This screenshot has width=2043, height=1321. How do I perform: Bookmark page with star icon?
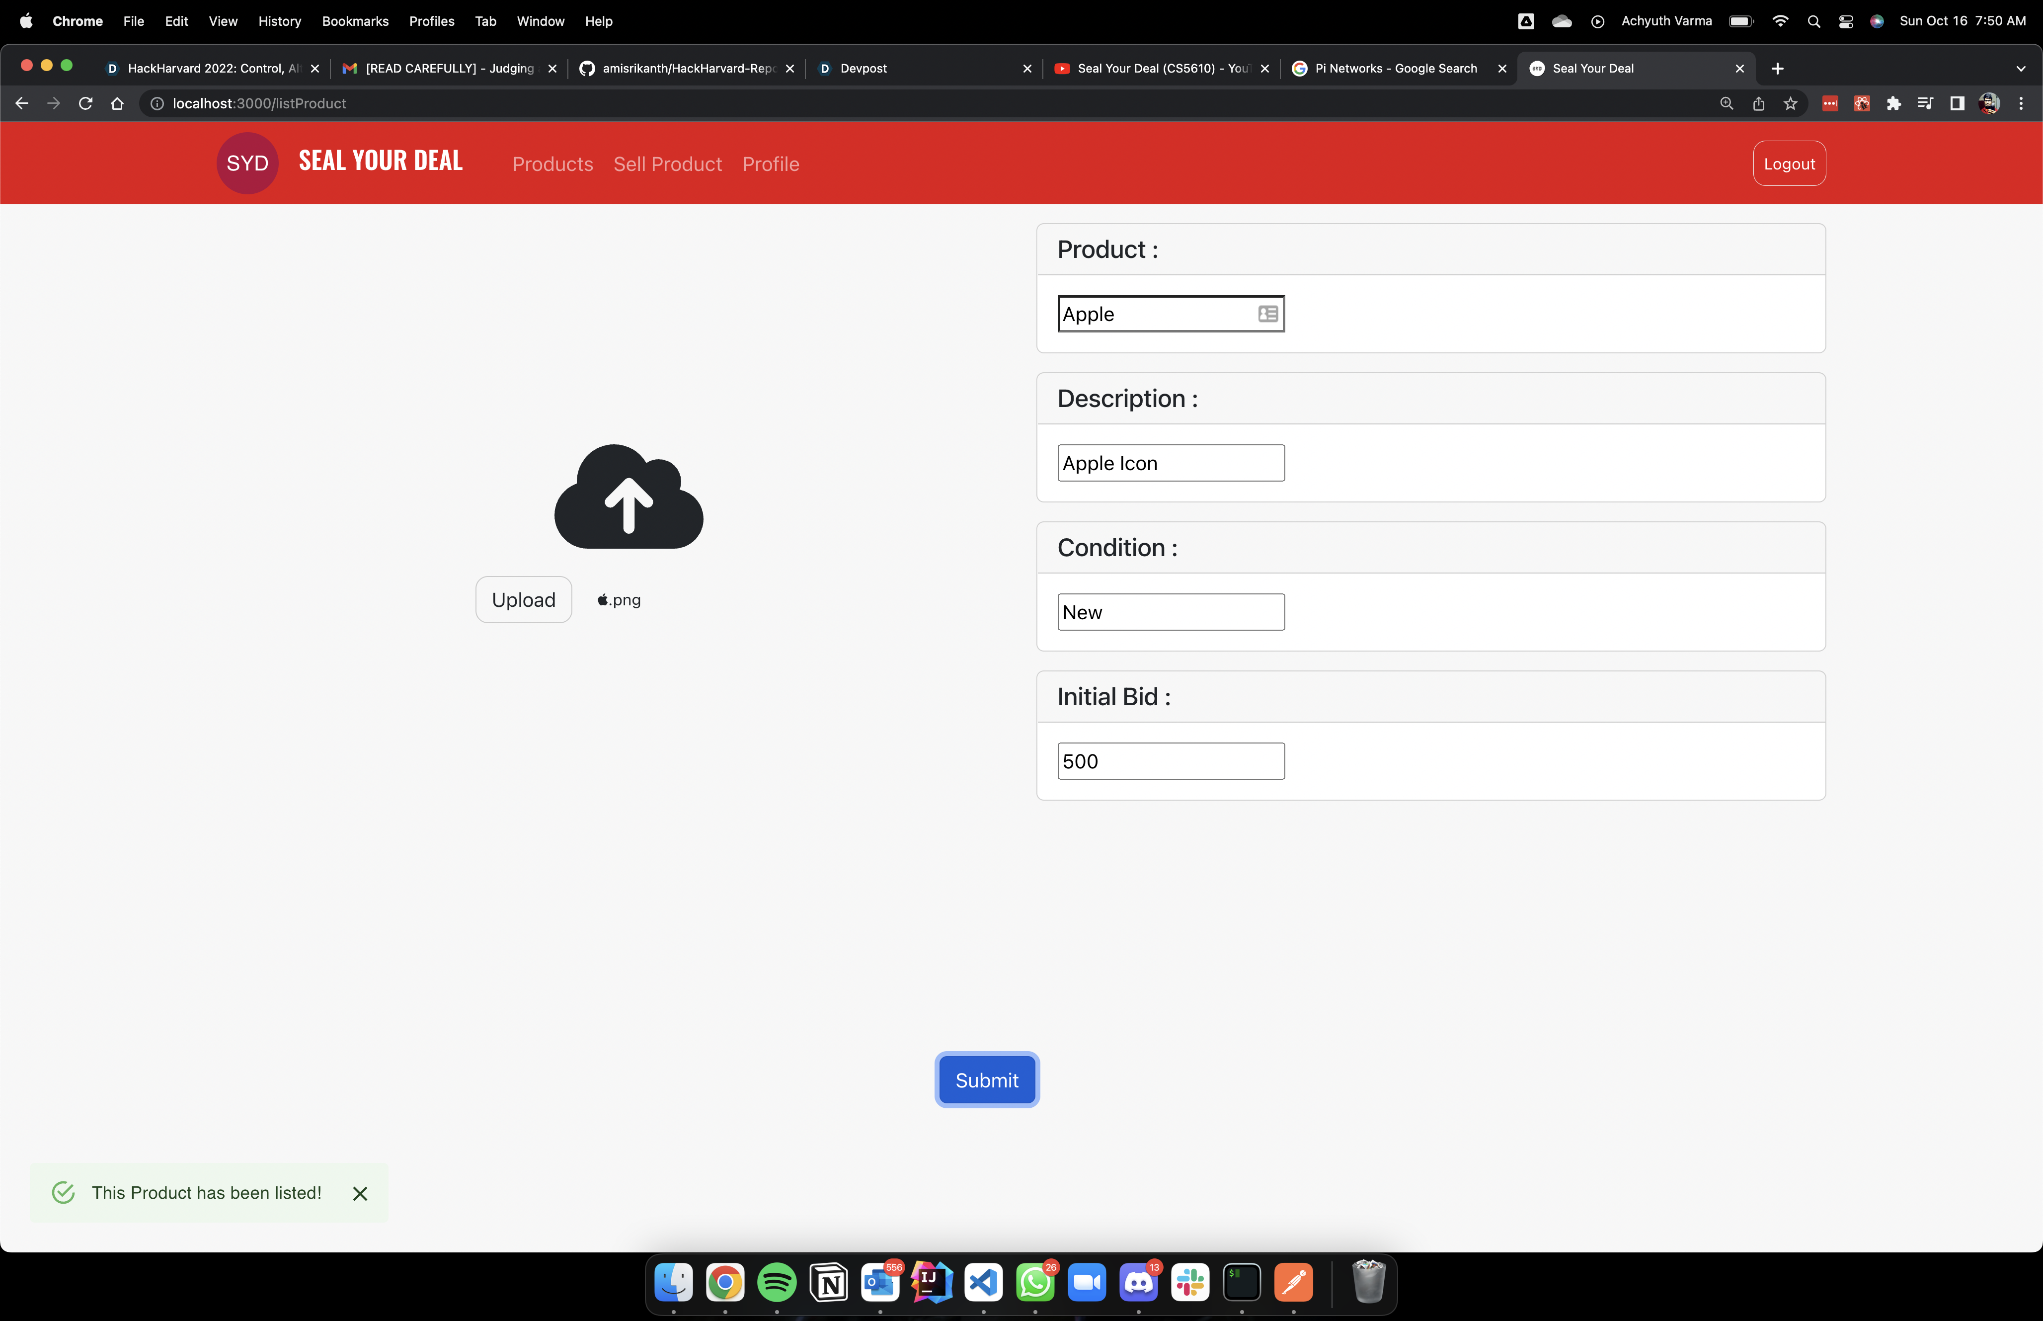tap(1790, 104)
